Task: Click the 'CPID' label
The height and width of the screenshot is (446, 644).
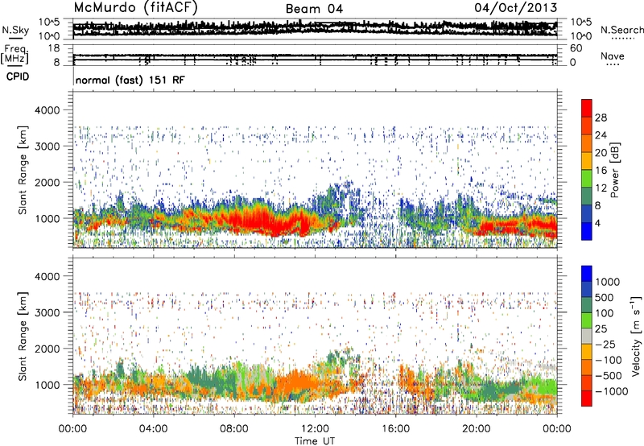Action: click(18, 76)
